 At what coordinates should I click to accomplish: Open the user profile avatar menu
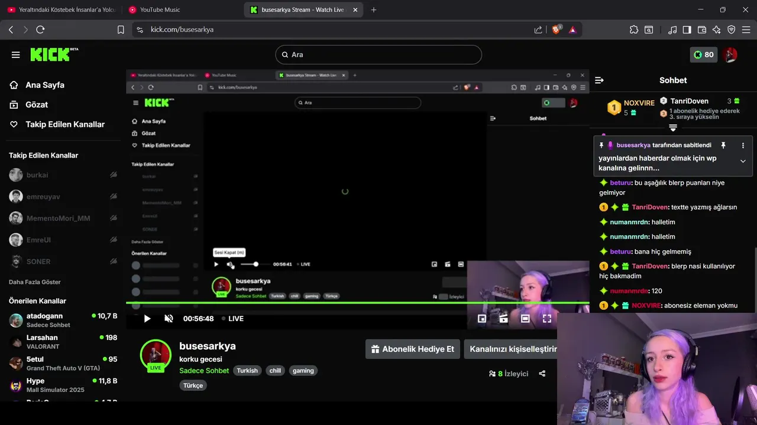click(730, 54)
